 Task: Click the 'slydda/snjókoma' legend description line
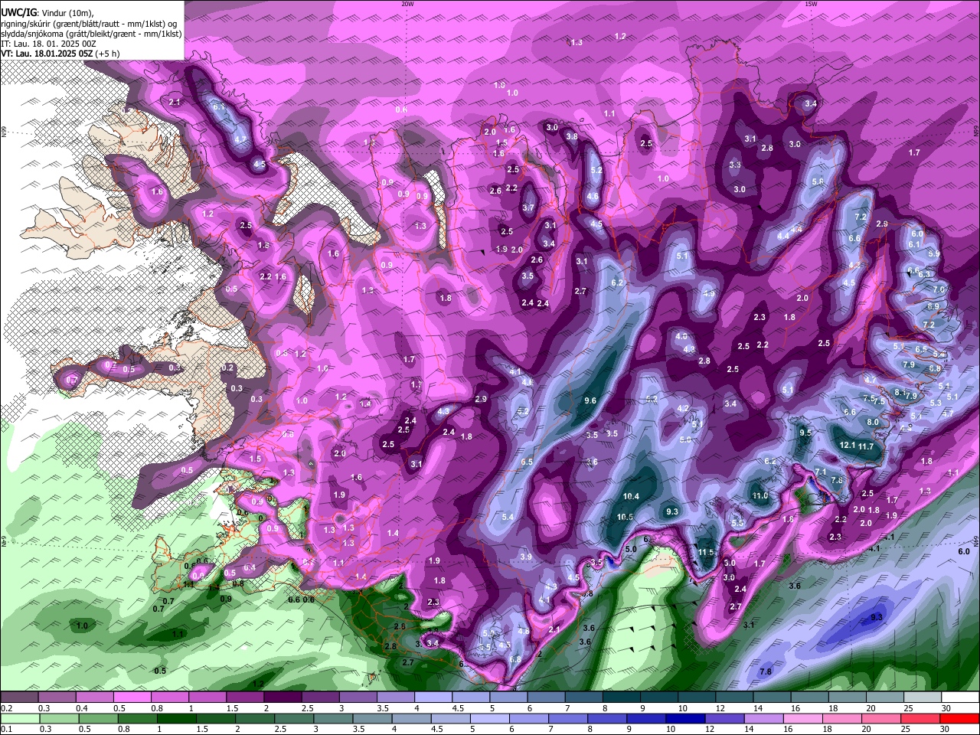91,34
